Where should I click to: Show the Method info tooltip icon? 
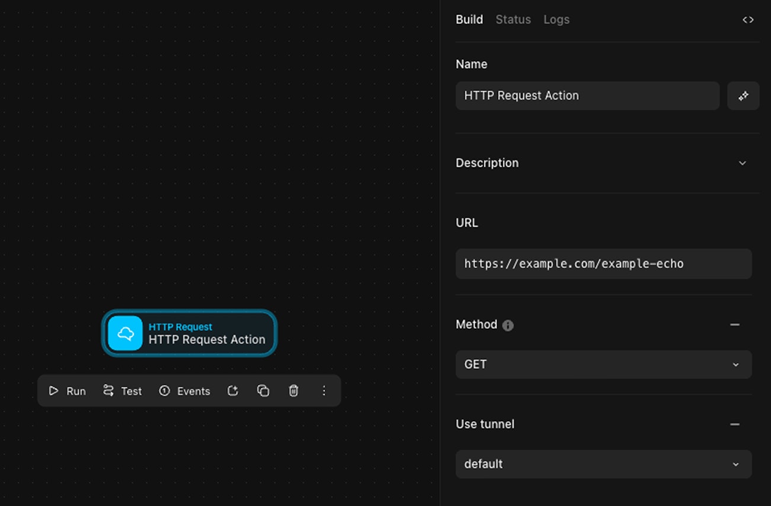click(508, 325)
